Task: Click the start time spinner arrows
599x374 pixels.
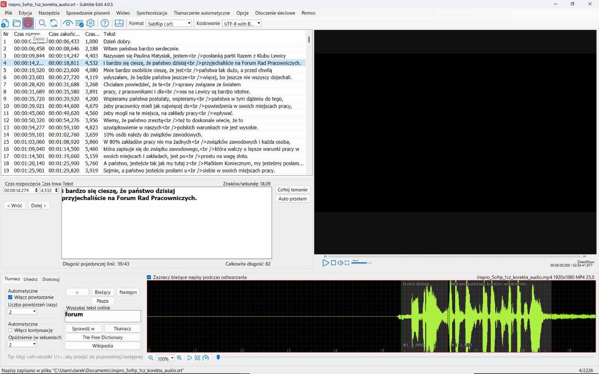Action: (36, 190)
